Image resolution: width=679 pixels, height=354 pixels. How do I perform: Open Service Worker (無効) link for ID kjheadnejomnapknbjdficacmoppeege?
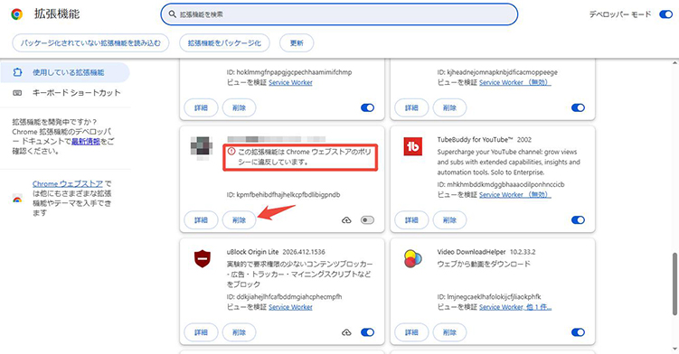514,82
